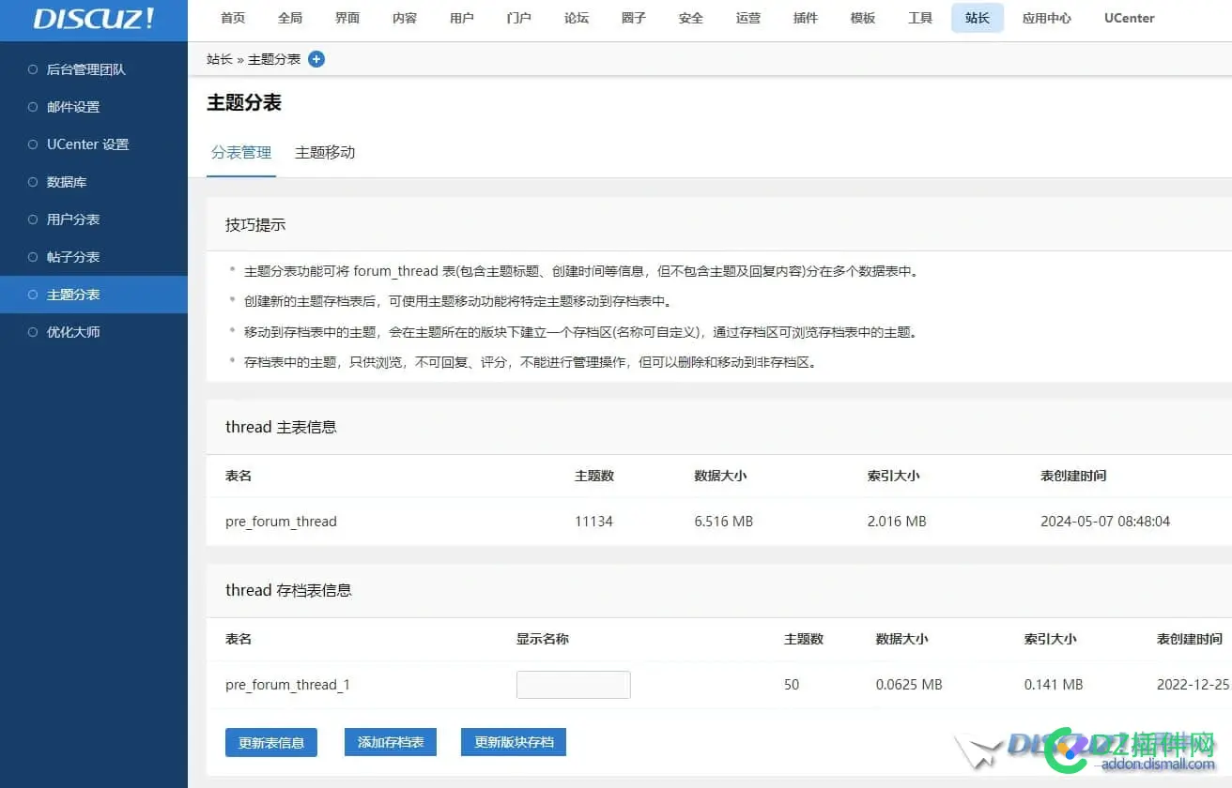Open the 门户 menu
This screenshot has width=1232, height=788.
pos(519,18)
